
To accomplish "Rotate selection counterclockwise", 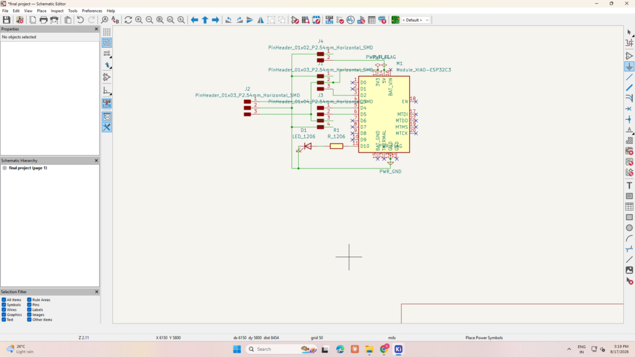I will [x=228, y=20].
